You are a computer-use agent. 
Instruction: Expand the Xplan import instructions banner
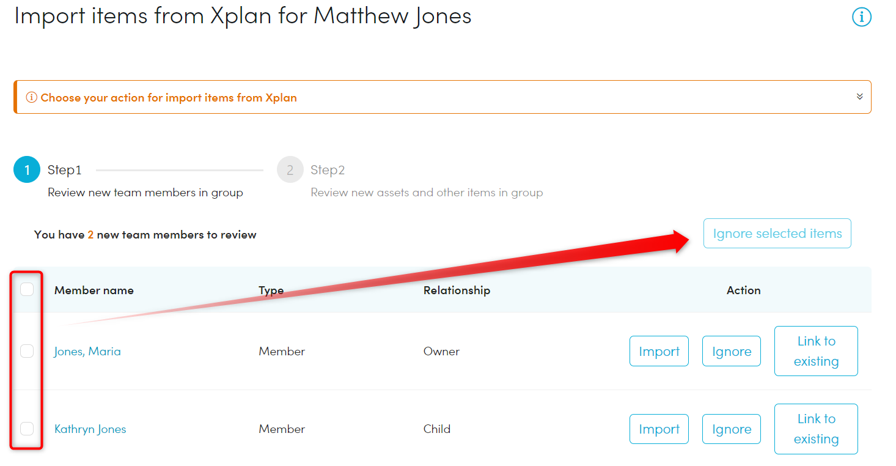point(859,97)
